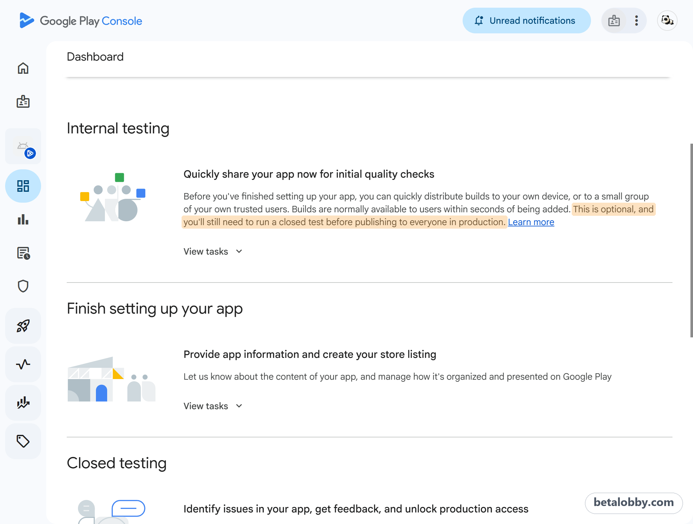Open the chart-with-arrow Grow icon in sidebar
693x524 pixels.
(23, 403)
